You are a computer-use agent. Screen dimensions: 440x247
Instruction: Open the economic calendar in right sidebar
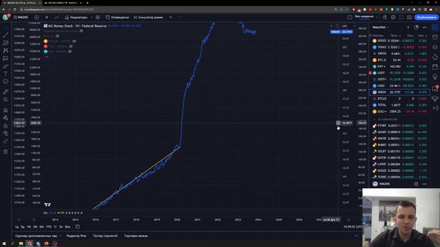pos(435,67)
